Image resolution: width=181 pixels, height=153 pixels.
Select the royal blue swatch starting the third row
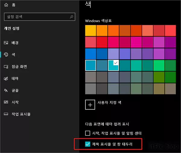click(x=91, y=54)
